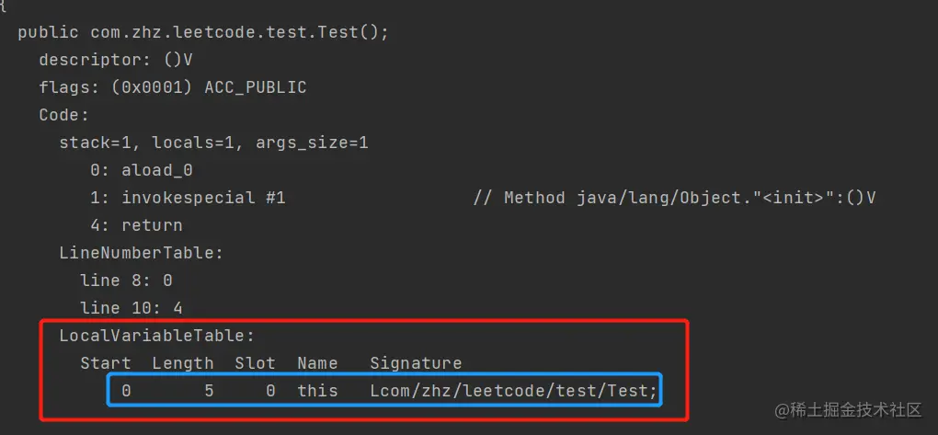The image size is (938, 435).
Task: Click the public com.zhz.leetcode.test.Test() declaration
Action: click(x=203, y=32)
